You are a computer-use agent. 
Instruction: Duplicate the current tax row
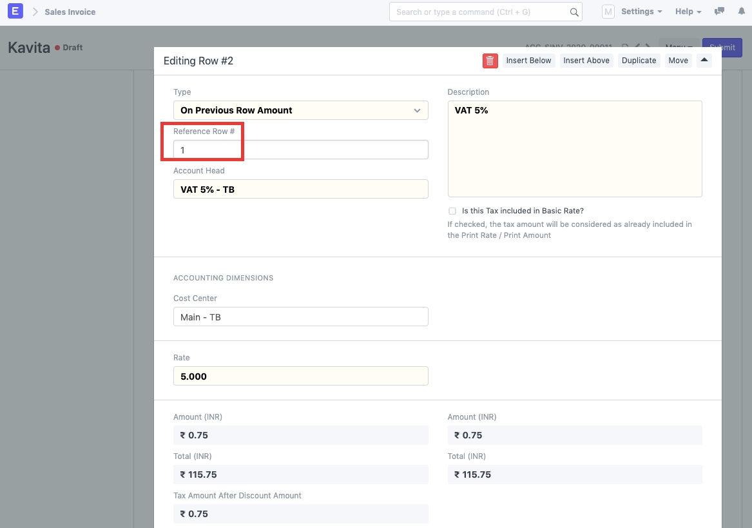[x=639, y=61]
